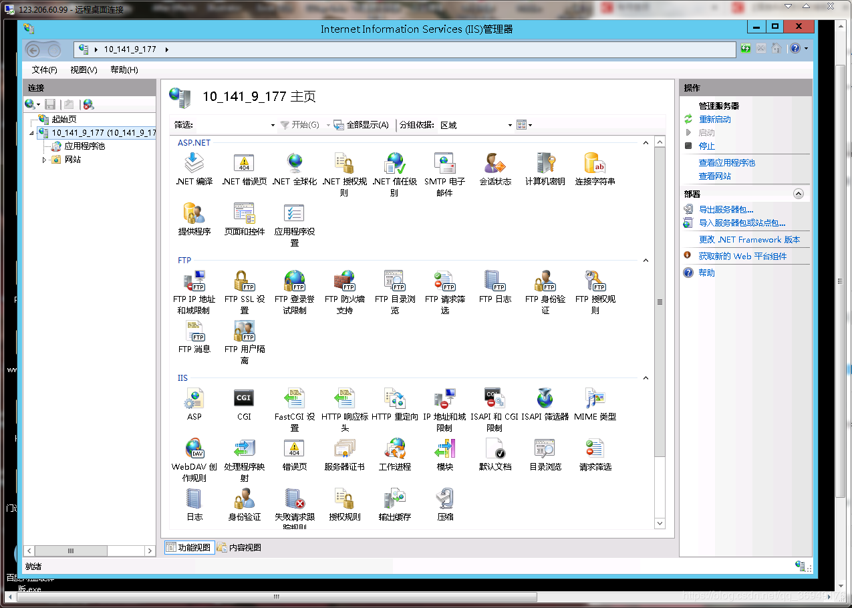Switch to the 内容视图 tab
The width and height of the screenshot is (852, 608).
click(239, 548)
